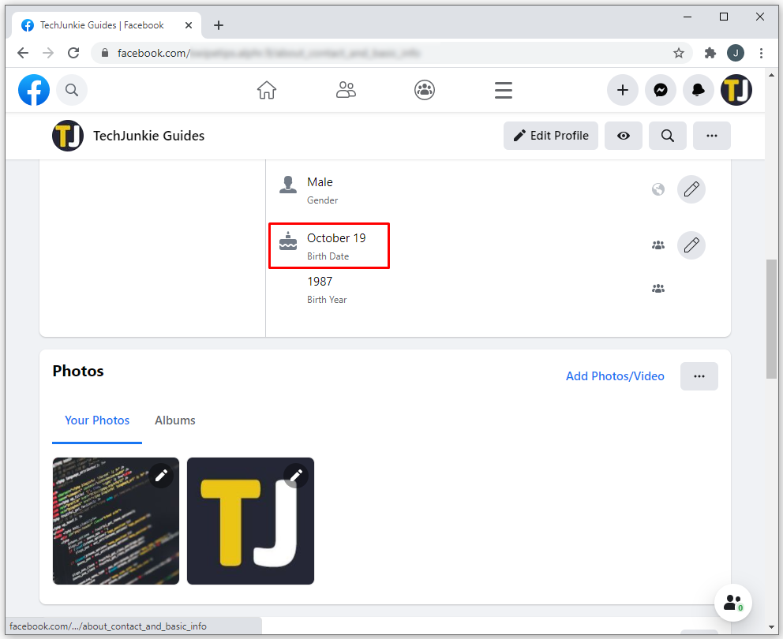Open the Facebook search icon
783x639 pixels.
[72, 90]
